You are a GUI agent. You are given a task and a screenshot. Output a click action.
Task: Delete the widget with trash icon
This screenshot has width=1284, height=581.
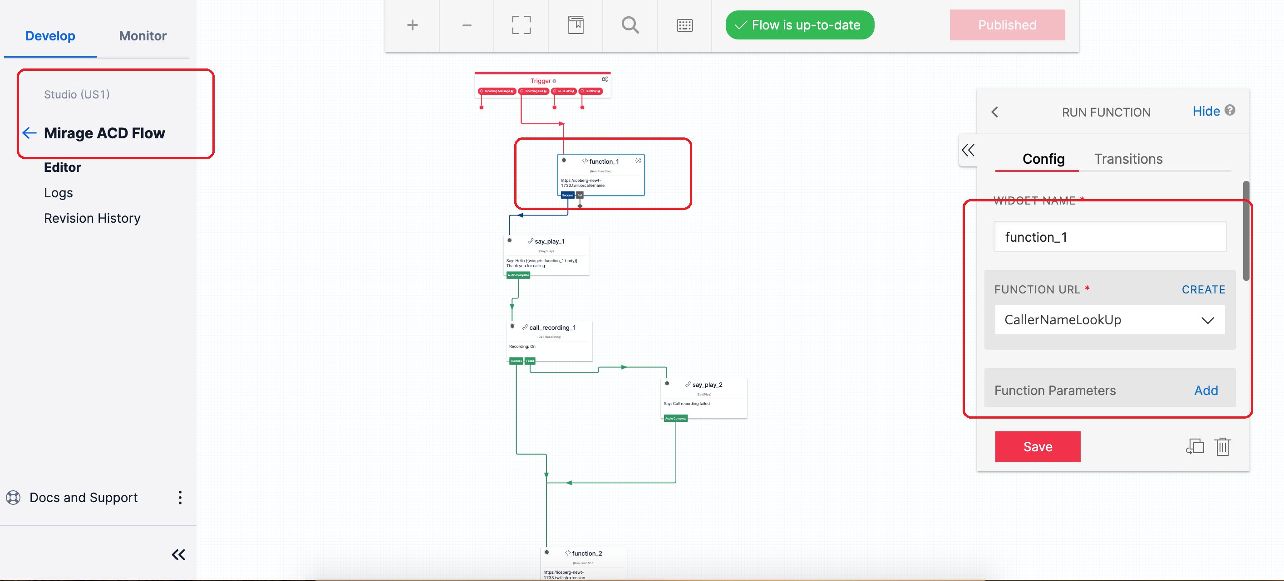[x=1223, y=446]
